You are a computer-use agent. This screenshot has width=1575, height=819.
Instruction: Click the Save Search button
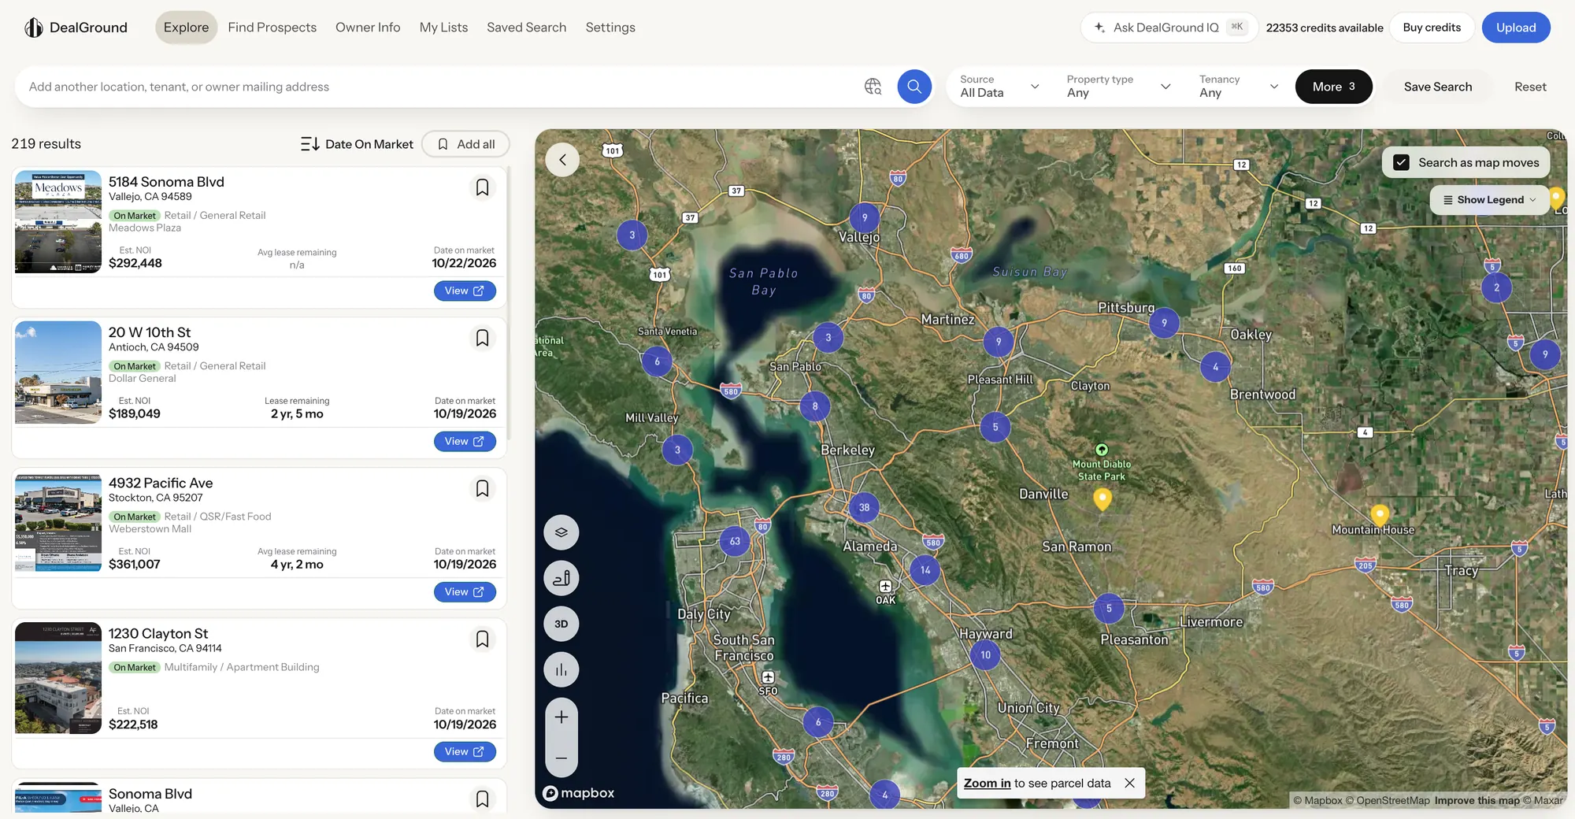[x=1437, y=87]
